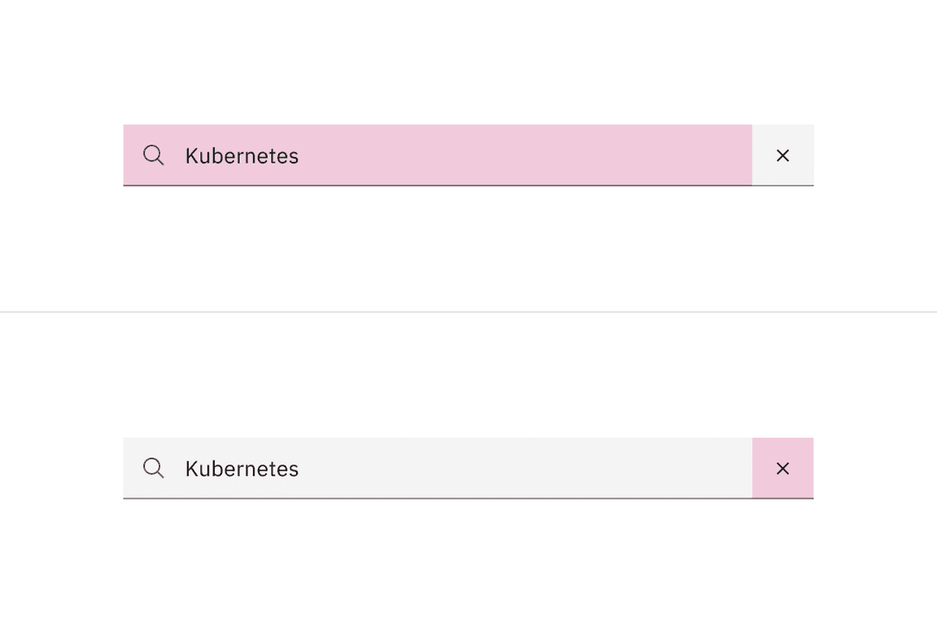Click the magnifier icon in the top search bar

154,155
